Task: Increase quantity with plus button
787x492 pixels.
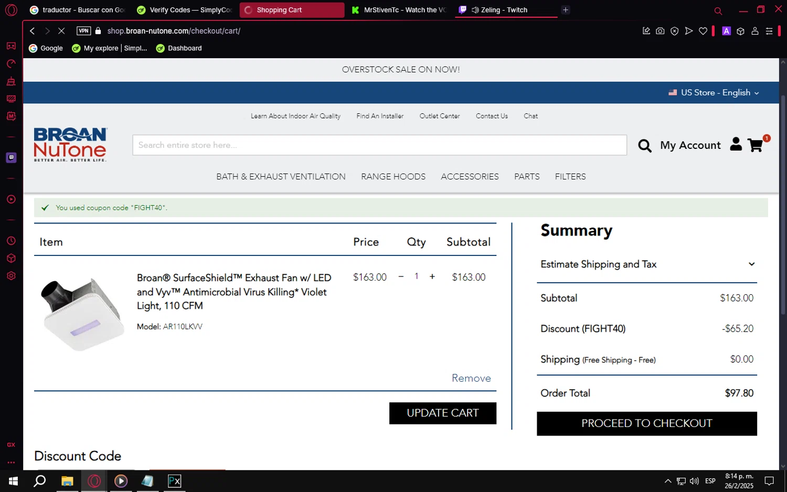Action: pyautogui.click(x=432, y=276)
